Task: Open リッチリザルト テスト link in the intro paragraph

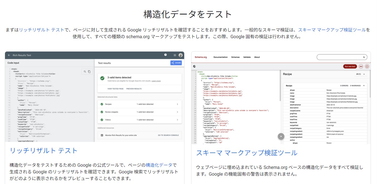Action: click(42, 30)
